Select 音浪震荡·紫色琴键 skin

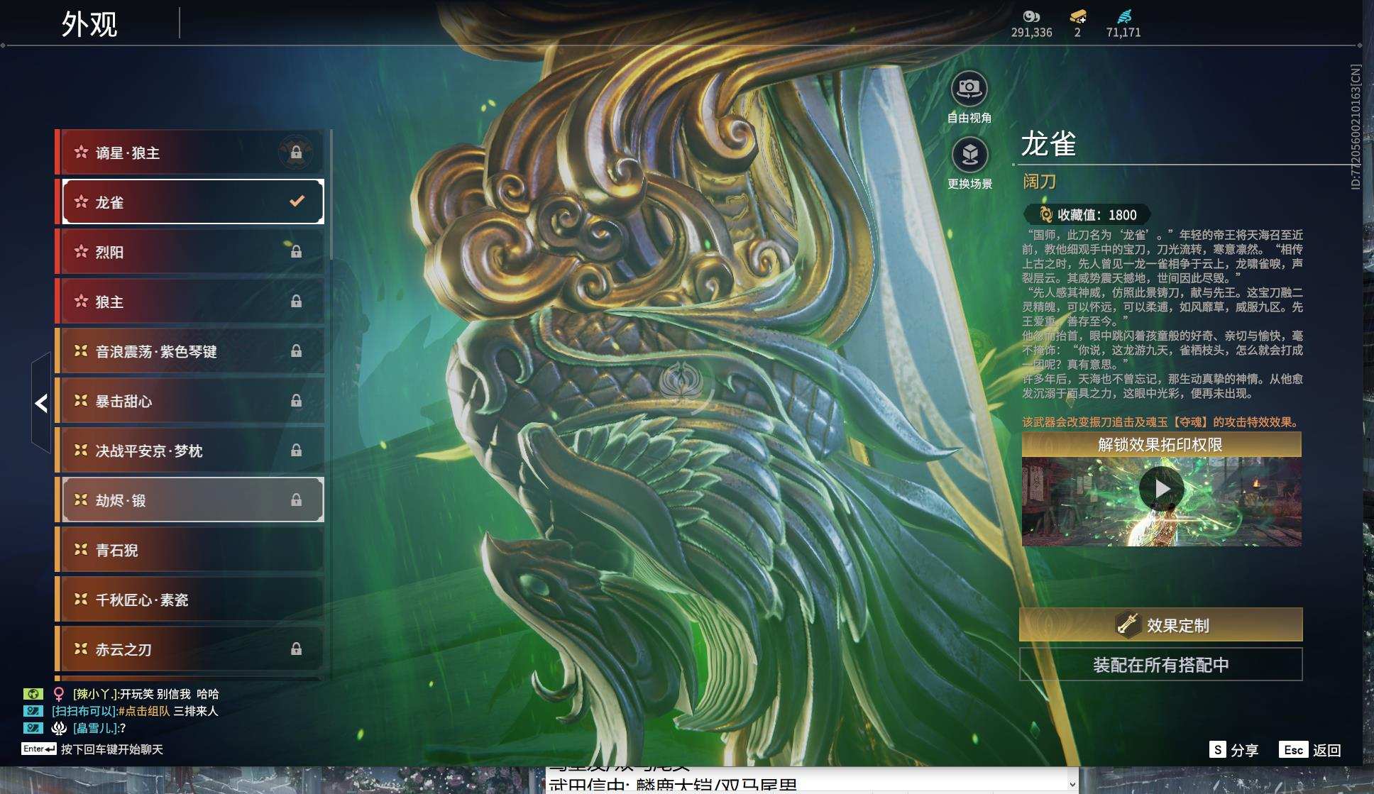click(190, 351)
